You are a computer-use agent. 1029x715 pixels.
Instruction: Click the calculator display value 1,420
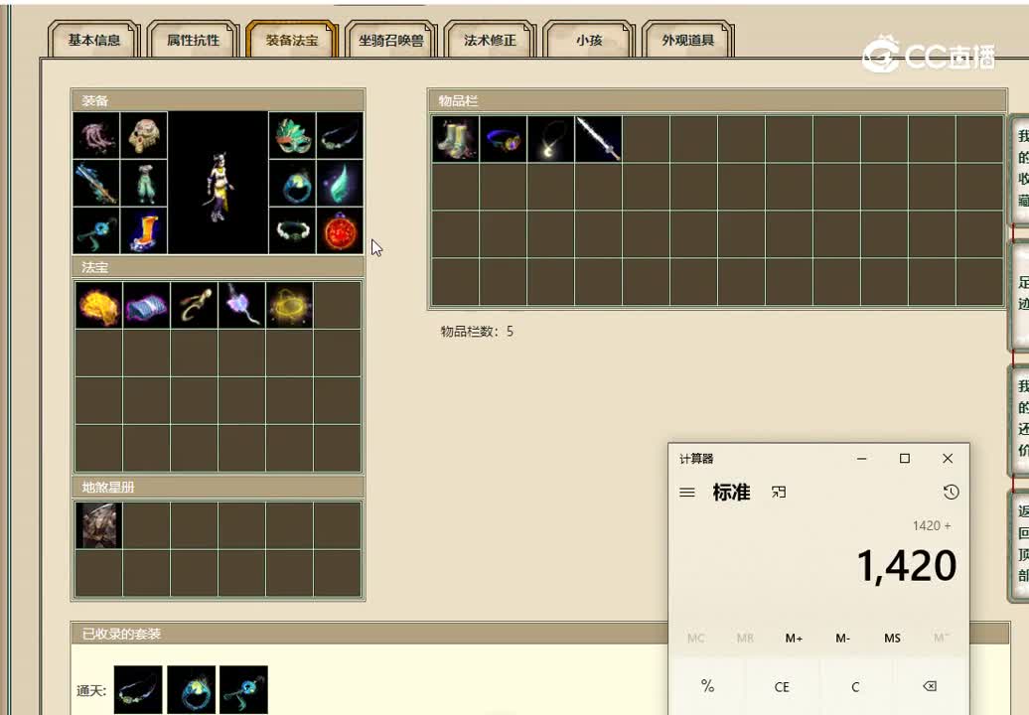tap(907, 565)
